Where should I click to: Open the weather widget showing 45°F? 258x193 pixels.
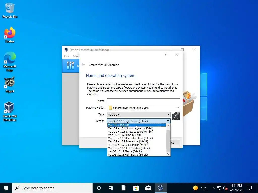[200, 188]
